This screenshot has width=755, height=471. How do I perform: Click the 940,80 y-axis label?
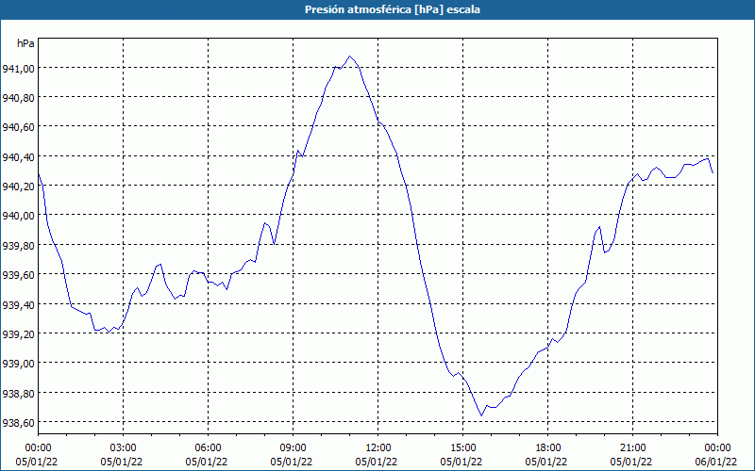point(19,98)
